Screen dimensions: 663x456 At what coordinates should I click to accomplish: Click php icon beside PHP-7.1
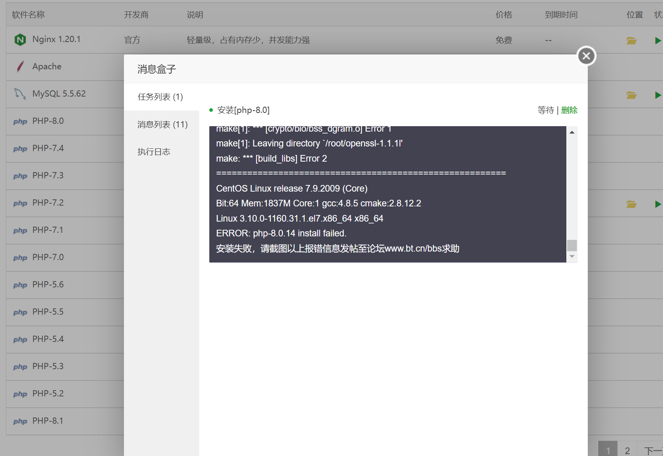pos(20,231)
